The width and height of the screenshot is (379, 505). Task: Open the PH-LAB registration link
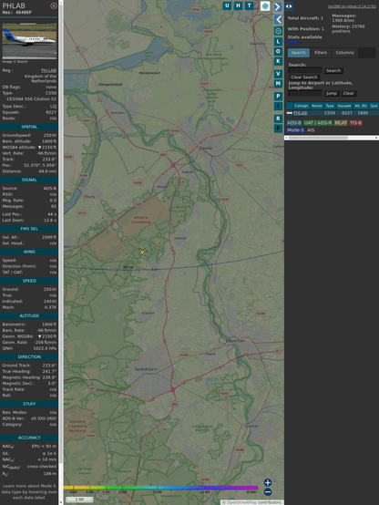tap(48, 70)
